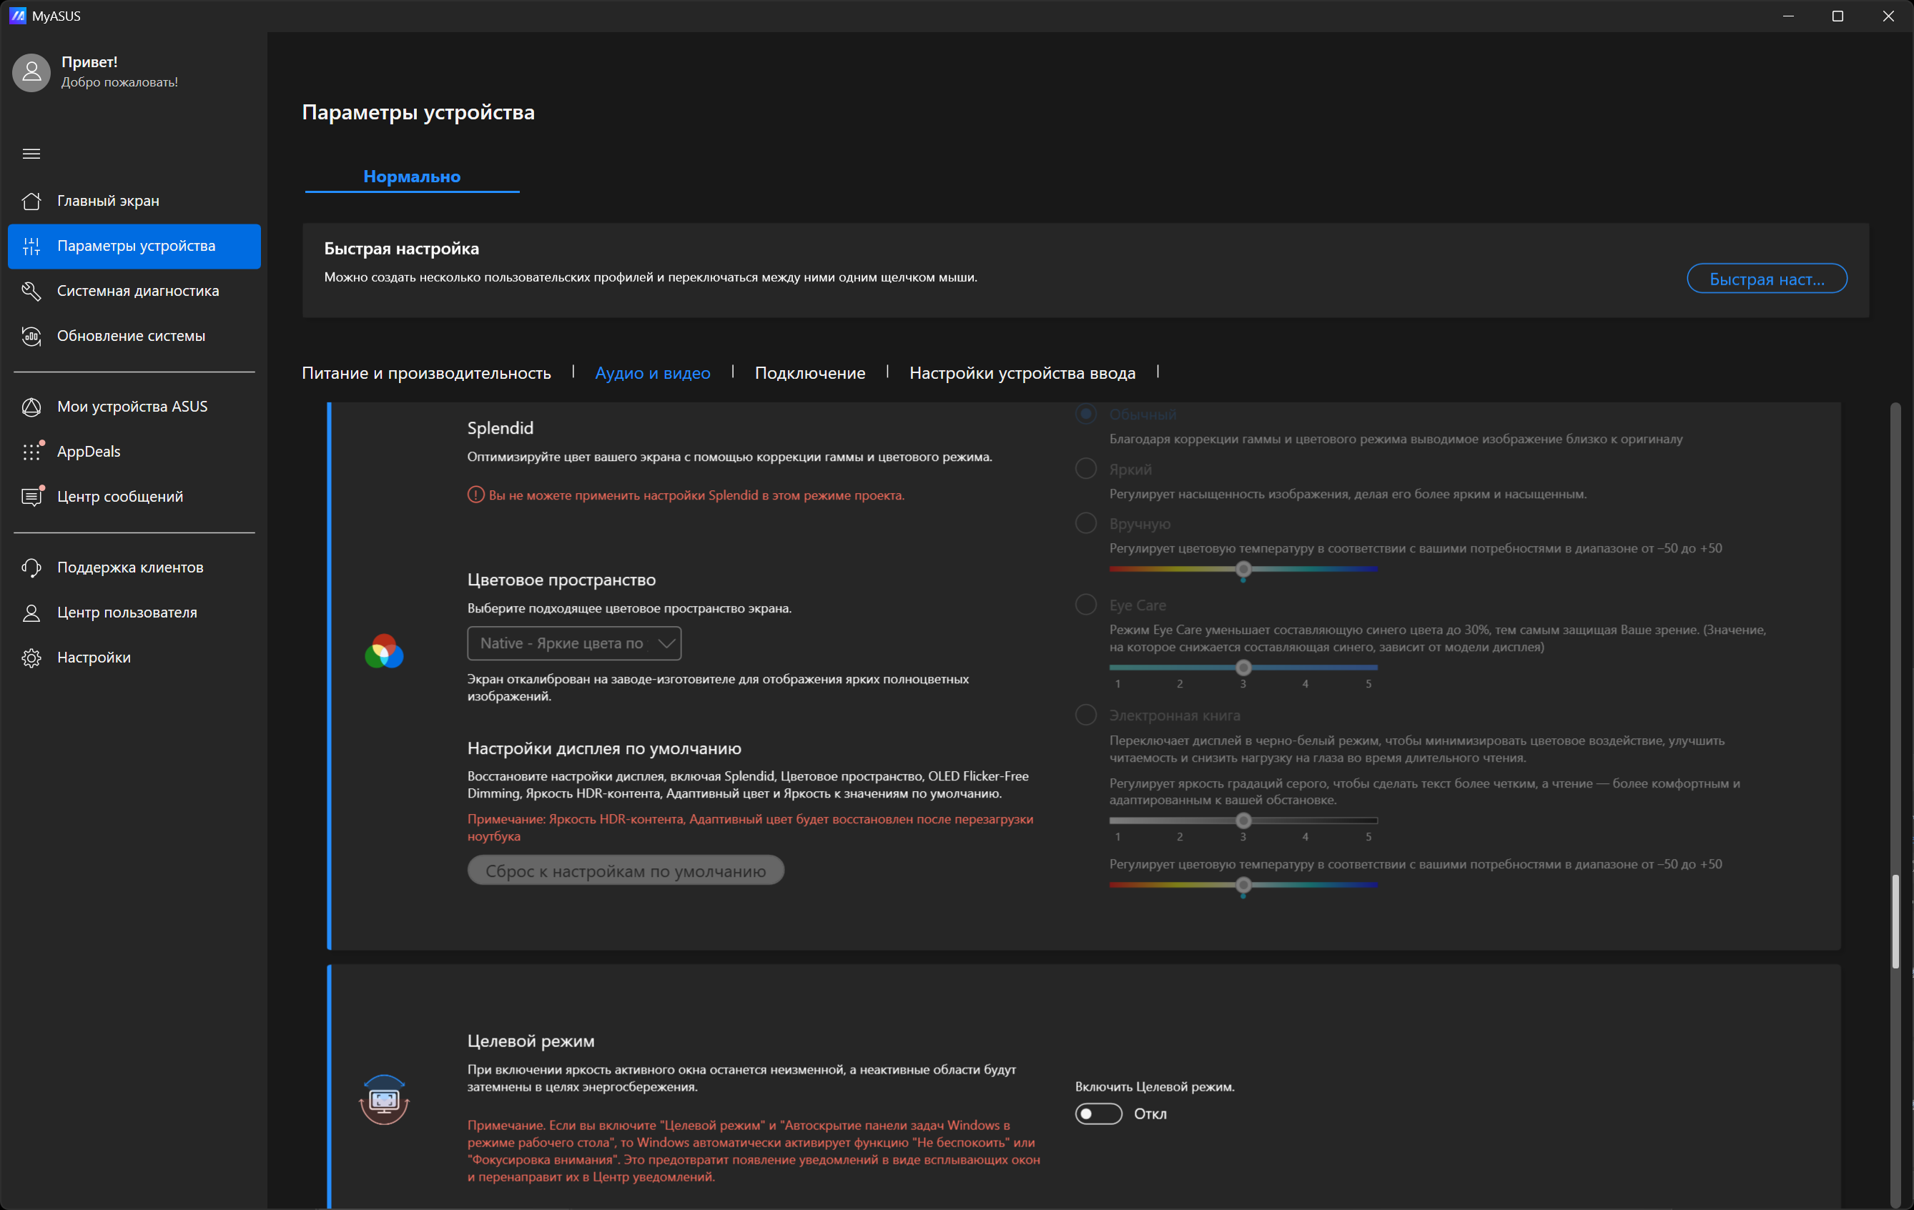
Task: Click the update icon of Обновление системы
Action: point(31,336)
